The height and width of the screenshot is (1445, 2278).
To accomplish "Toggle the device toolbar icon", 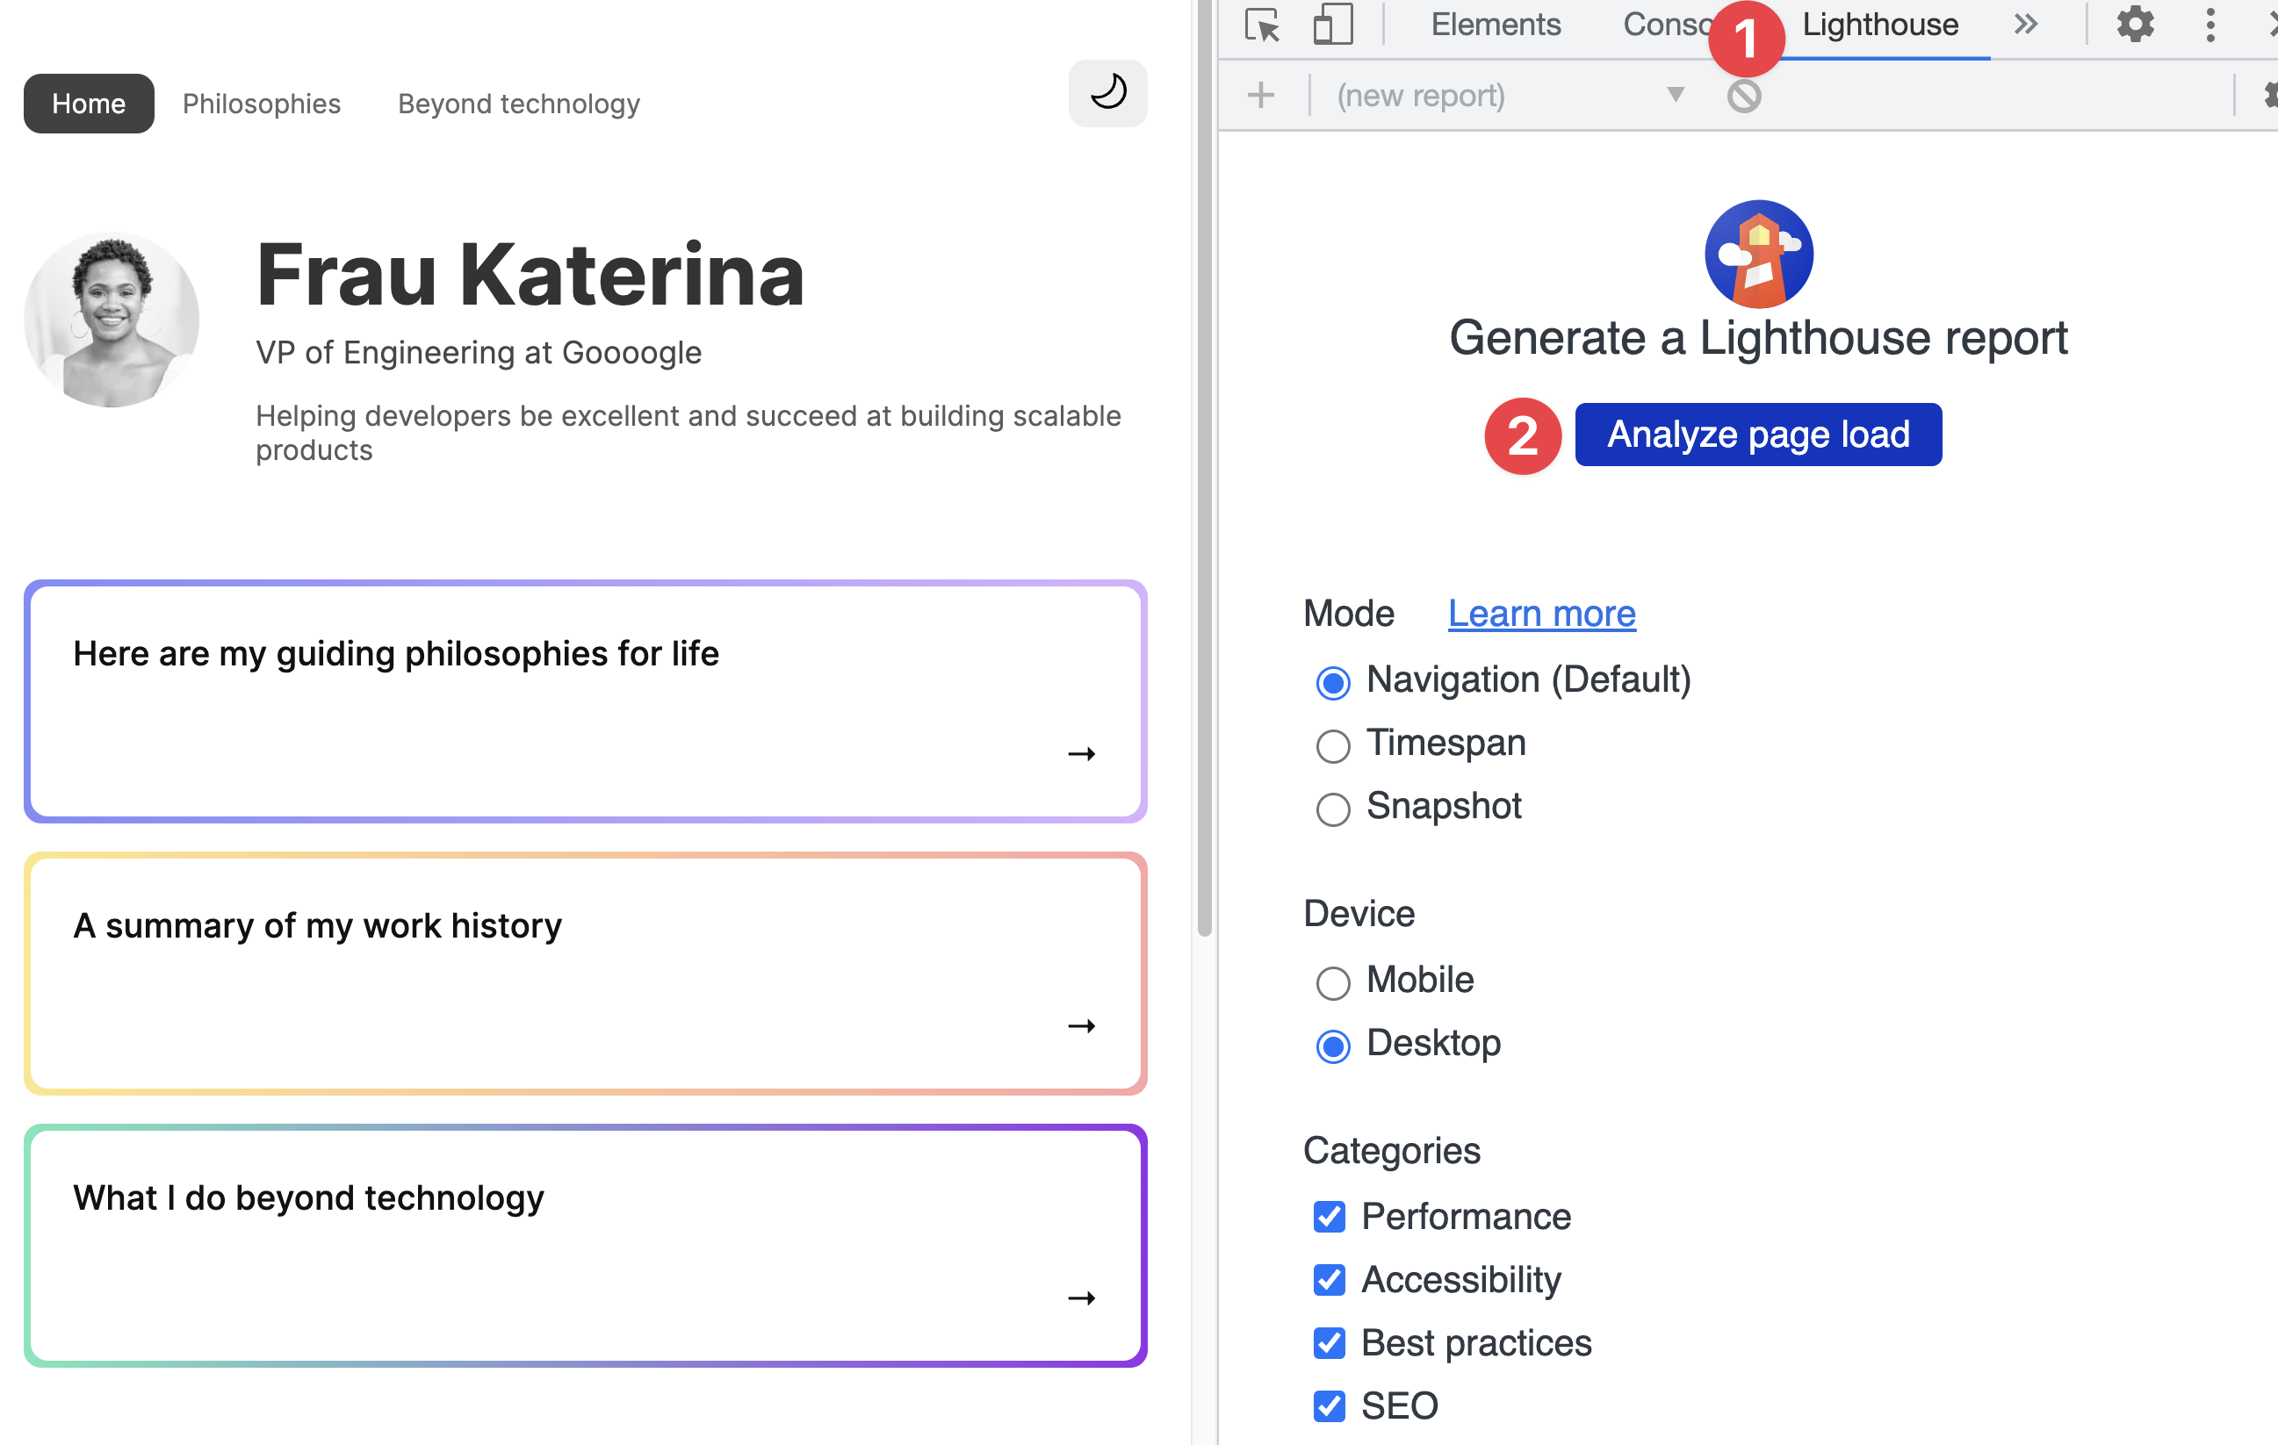I will click(x=1332, y=25).
